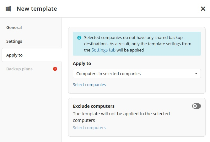Switch to the General tab

(x=14, y=27)
